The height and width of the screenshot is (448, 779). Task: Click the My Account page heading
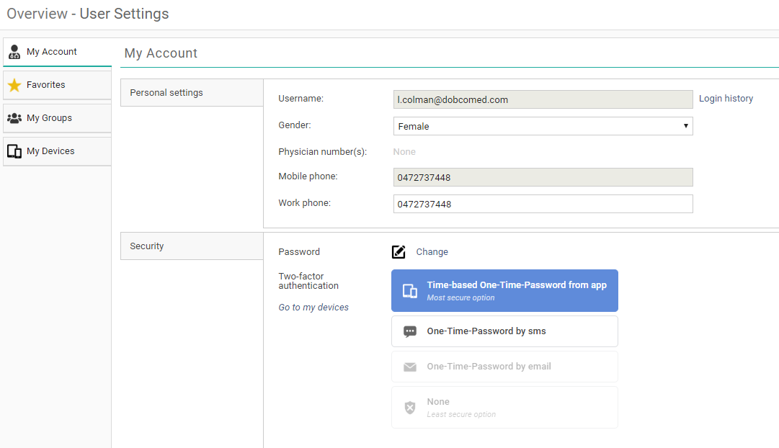[x=161, y=53]
